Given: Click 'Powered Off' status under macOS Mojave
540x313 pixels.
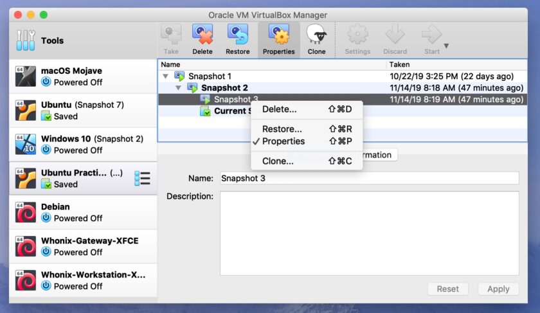Looking at the screenshot, I should pos(78,82).
